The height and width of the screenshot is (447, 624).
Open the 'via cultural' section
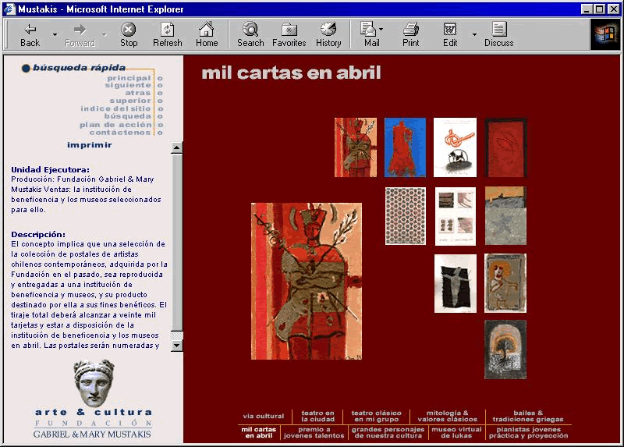coord(264,417)
